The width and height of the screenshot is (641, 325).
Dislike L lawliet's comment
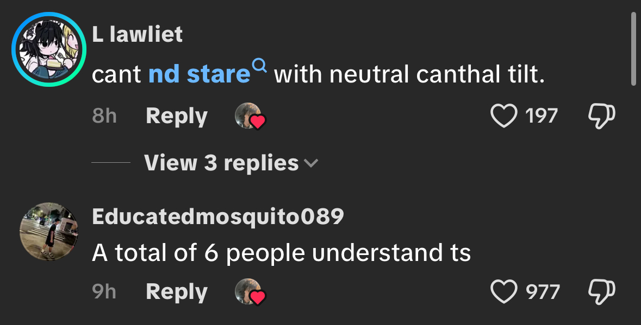pos(602,116)
